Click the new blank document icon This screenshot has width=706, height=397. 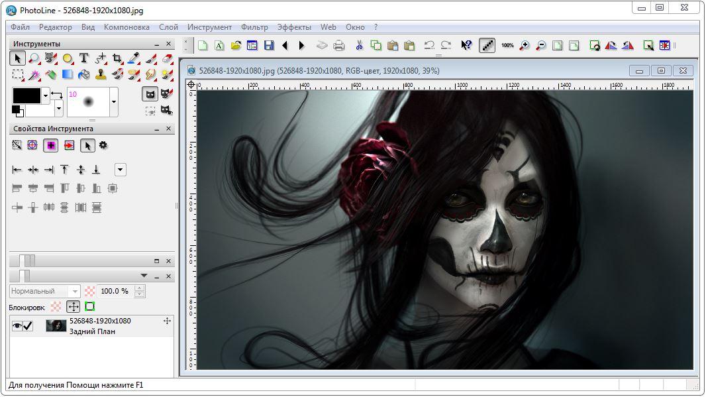[203, 45]
